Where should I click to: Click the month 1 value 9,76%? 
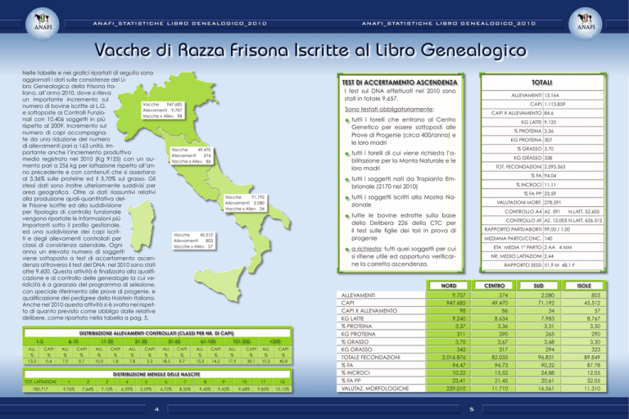click(x=69, y=389)
